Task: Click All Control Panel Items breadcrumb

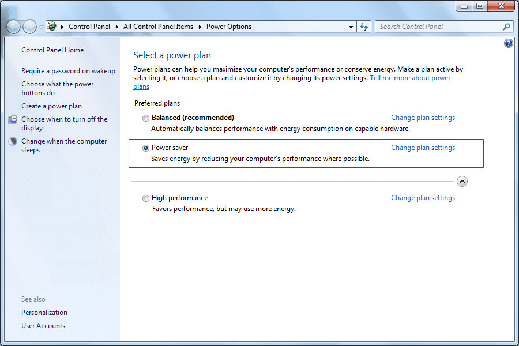Action: [158, 27]
